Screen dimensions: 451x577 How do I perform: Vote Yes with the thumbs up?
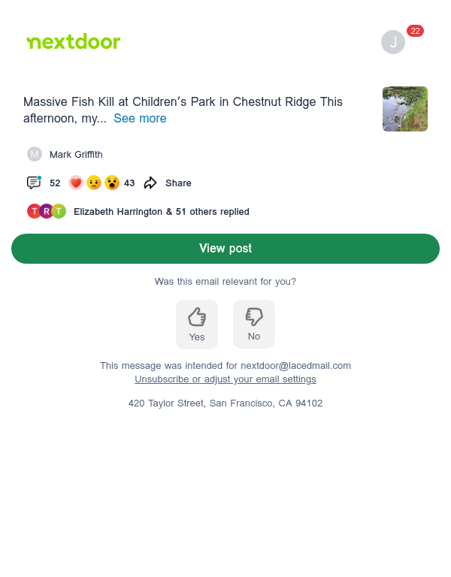click(197, 325)
